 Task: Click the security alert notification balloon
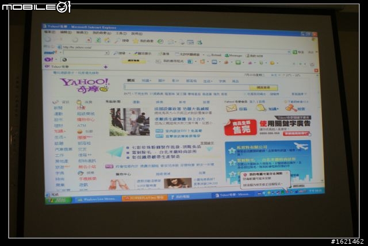pyautogui.click(x=265, y=179)
